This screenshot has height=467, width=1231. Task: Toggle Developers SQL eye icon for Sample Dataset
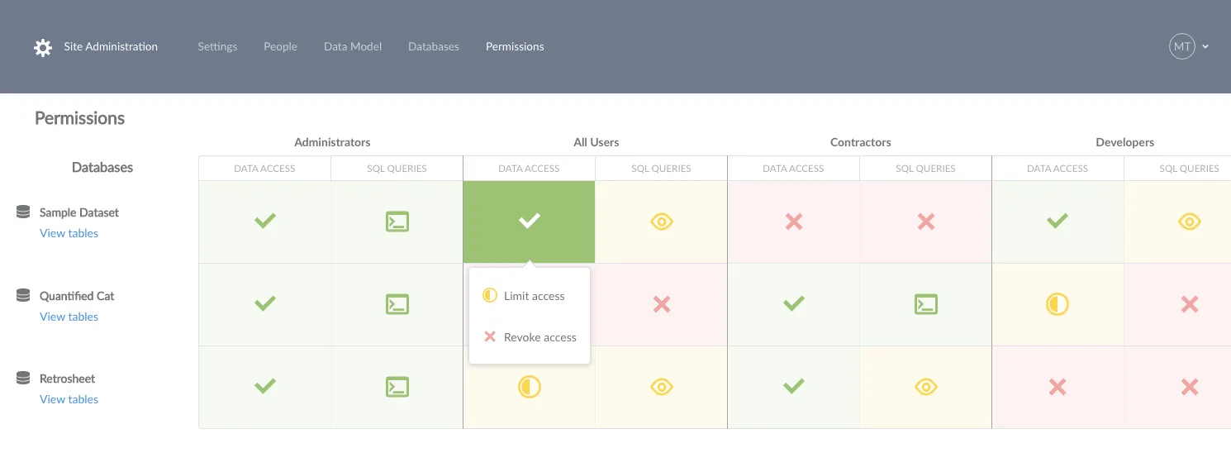[1189, 222]
